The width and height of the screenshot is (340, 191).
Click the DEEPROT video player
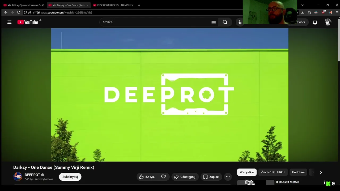169,95
